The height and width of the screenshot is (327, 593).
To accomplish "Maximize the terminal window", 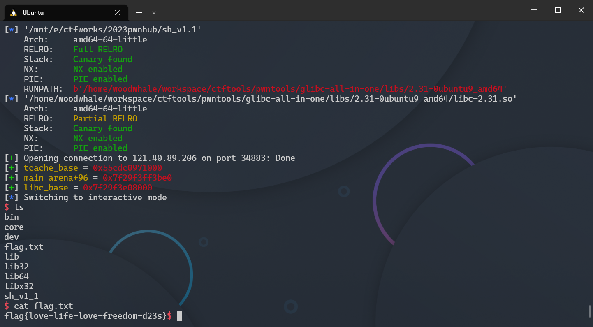I will click(558, 10).
